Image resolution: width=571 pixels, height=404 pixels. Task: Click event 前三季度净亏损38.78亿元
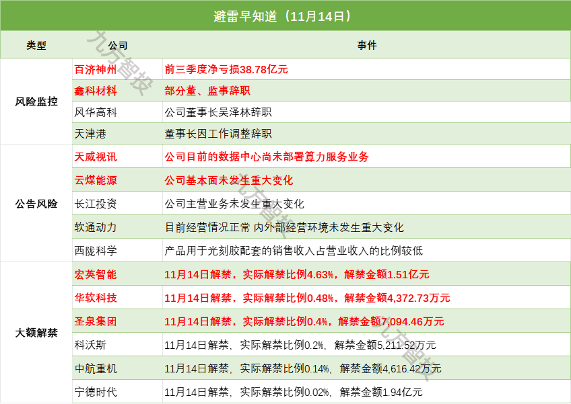click(226, 69)
